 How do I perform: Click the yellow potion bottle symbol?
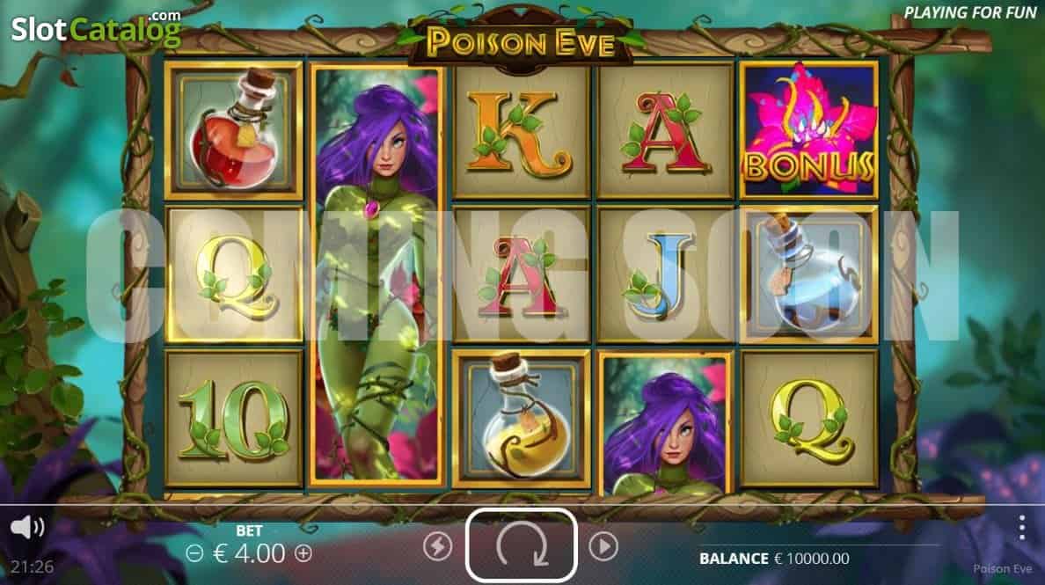tap(521, 419)
